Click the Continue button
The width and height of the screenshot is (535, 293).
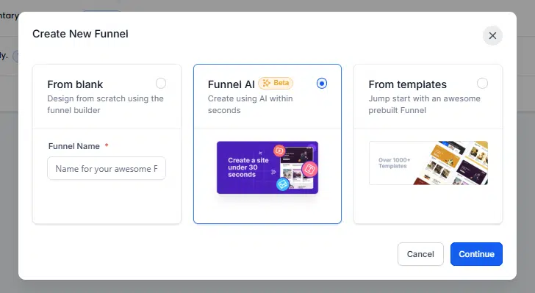[476, 254]
